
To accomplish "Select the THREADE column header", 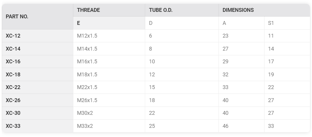I will pyautogui.click(x=88, y=10).
